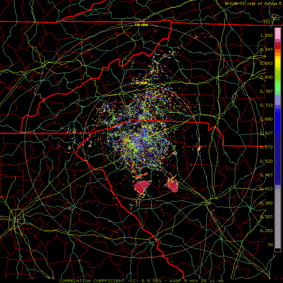Pick the gray segment of the color bar

[278, 219]
